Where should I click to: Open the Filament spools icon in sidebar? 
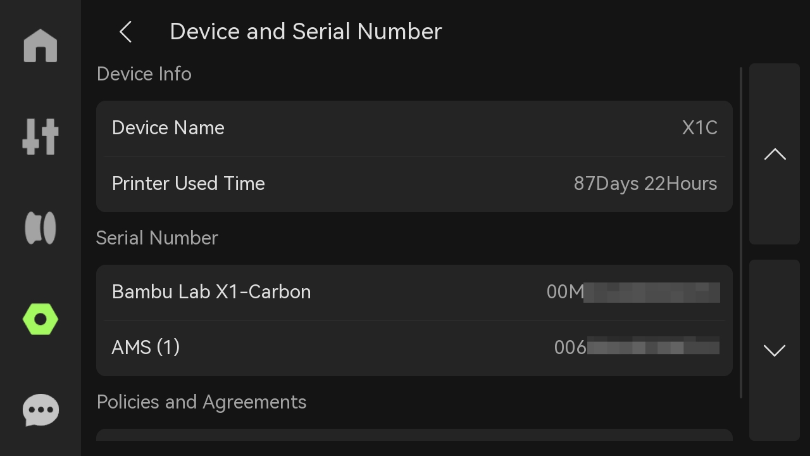[40, 228]
